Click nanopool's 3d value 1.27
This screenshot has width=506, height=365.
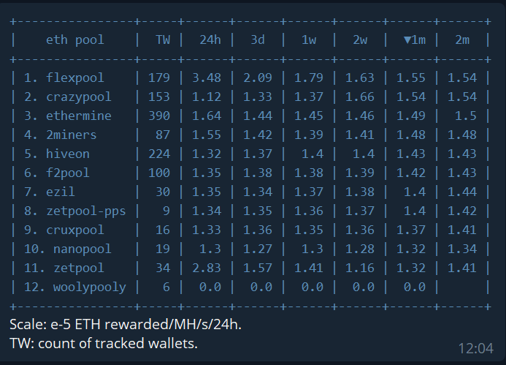point(258,249)
